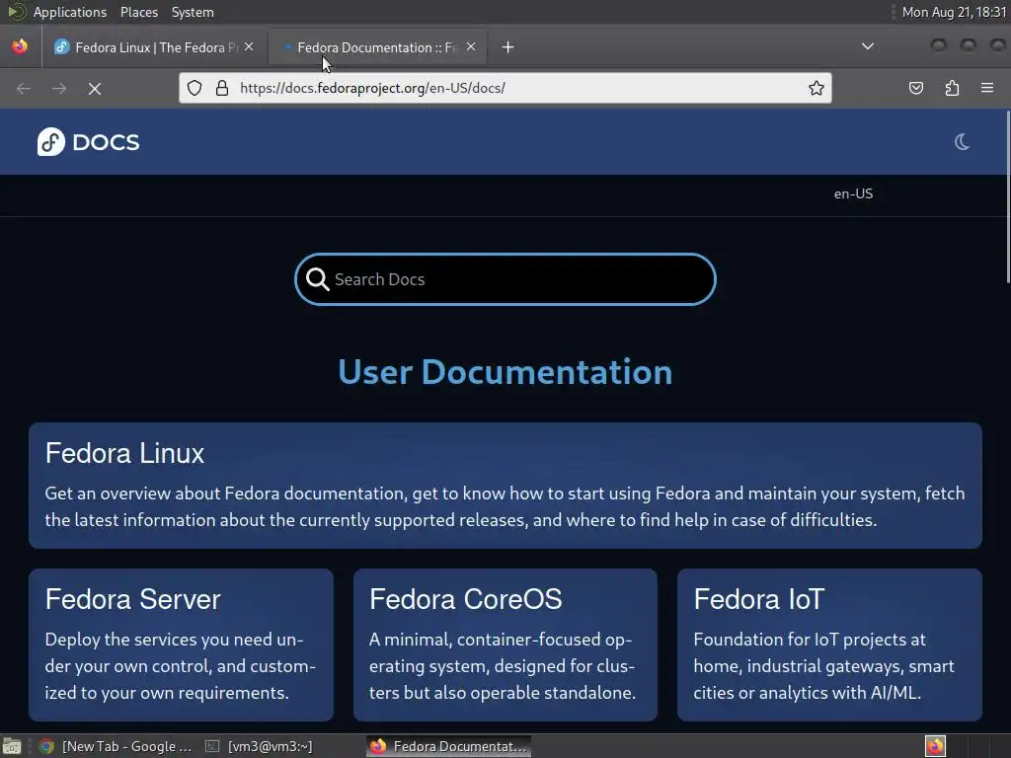Open the Firefox hamburger menu
The image size is (1011, 758).
(987, 88)
